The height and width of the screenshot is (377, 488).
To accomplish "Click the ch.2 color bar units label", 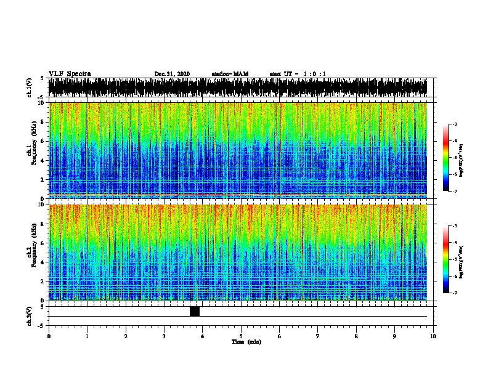I will (462, 262).
